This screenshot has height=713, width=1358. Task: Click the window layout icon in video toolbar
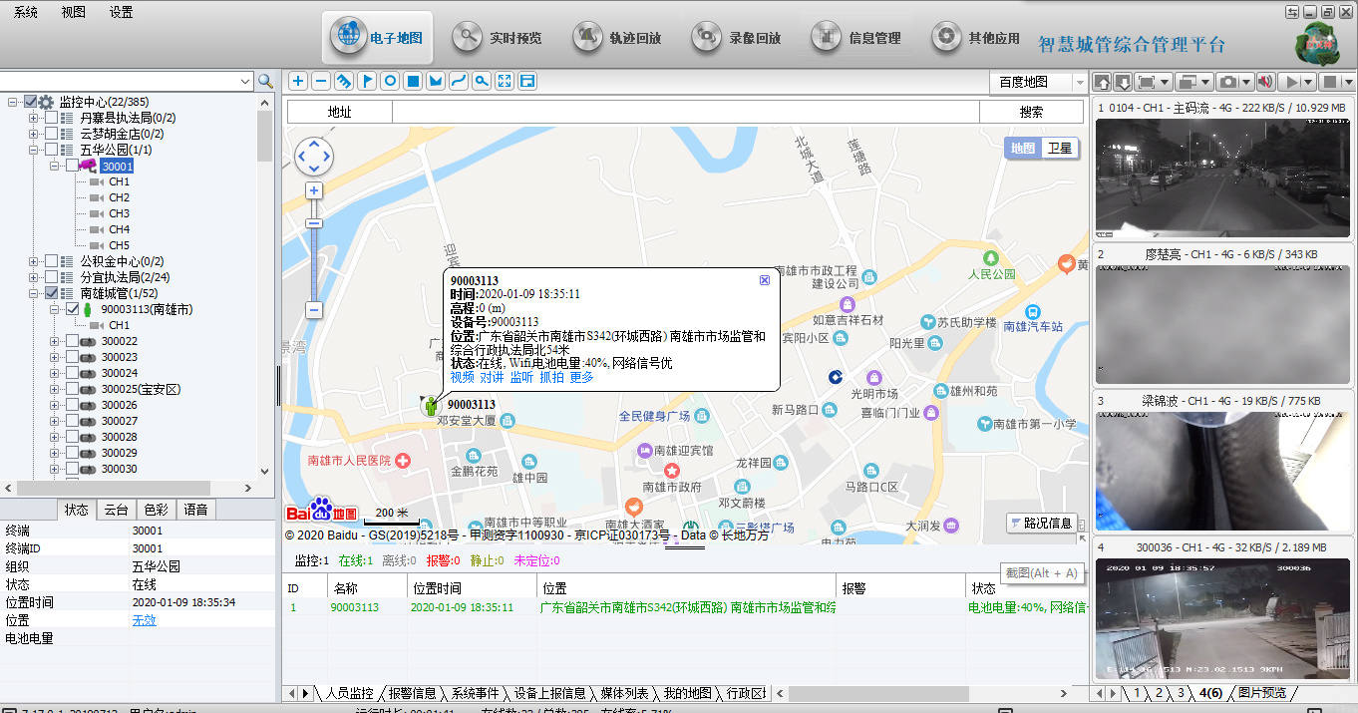(x=1187, y=82)
